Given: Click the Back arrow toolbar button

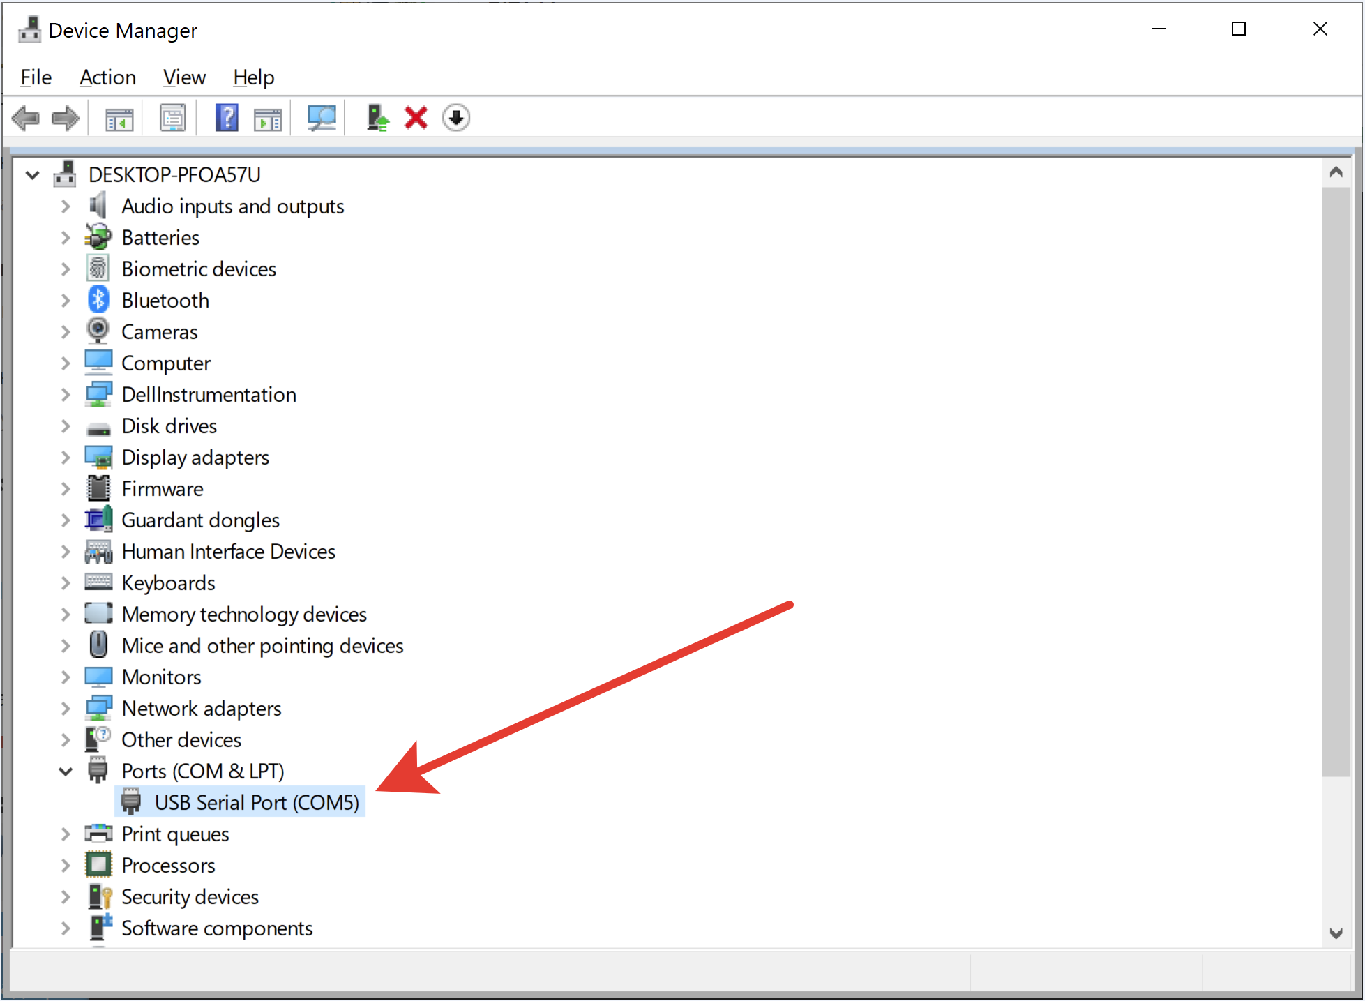Looking at the screenshot, I should point(26,118).
